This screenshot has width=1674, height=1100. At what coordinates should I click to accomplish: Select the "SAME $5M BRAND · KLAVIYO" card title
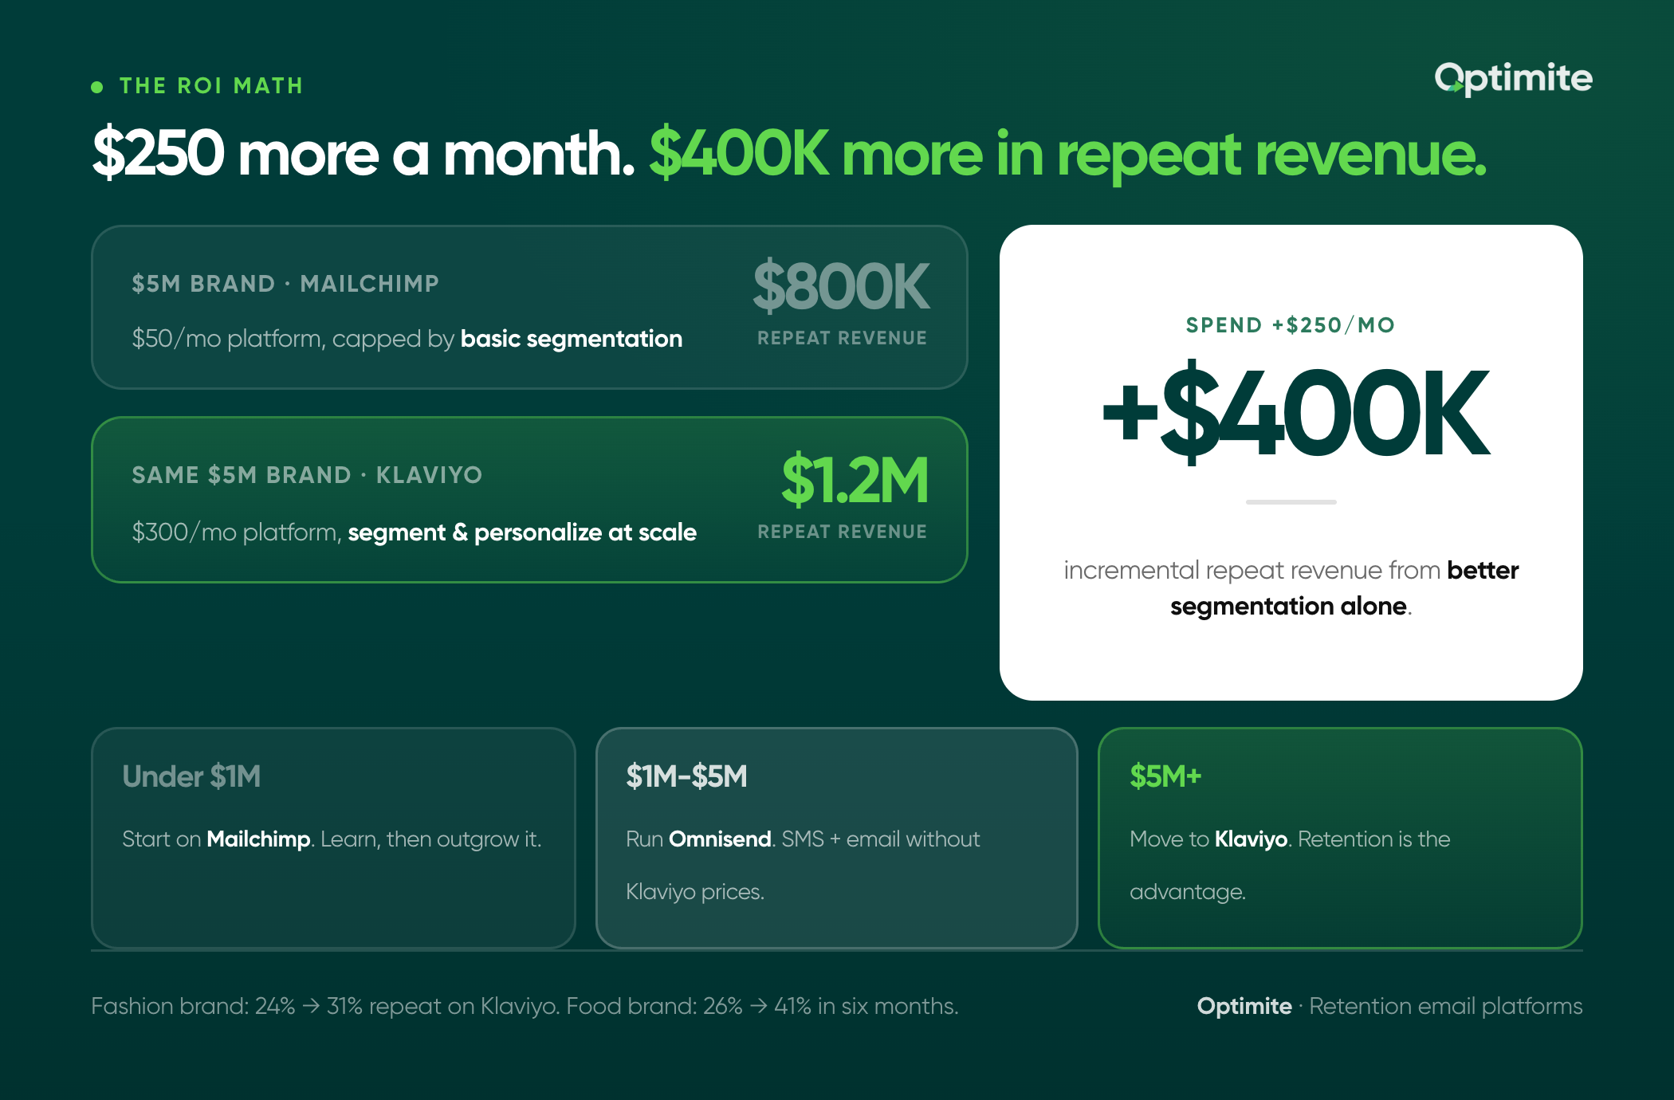(307, 475)
